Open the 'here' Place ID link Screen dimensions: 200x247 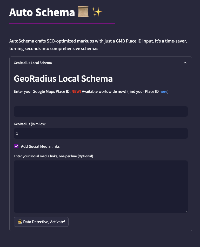point(163,91)
